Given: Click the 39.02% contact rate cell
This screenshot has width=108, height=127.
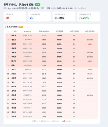Looking at the screenshot, I should [x=60, y=66].
